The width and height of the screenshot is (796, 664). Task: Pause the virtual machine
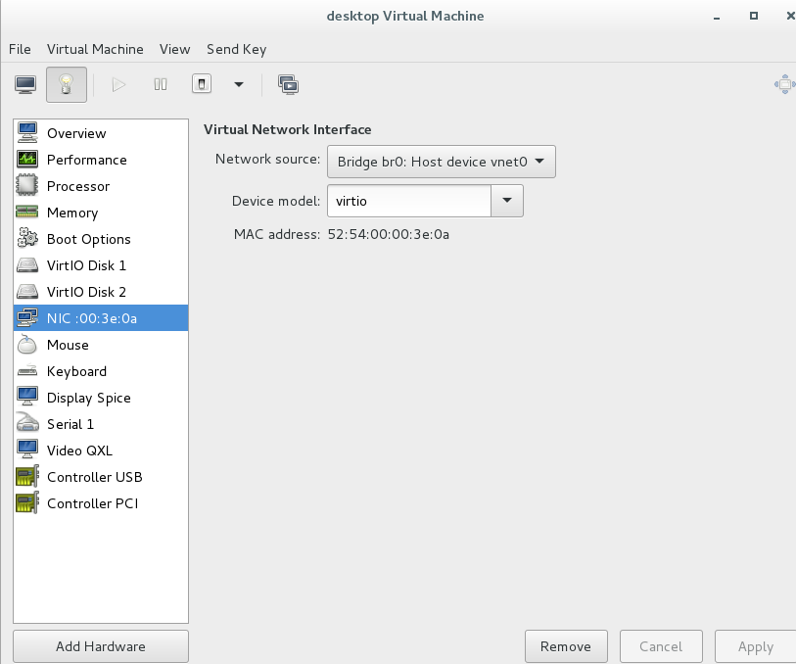tap(161, 85)
